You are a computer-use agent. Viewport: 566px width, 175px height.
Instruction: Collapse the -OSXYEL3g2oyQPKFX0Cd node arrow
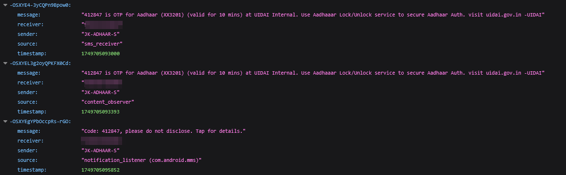point(5,63)
